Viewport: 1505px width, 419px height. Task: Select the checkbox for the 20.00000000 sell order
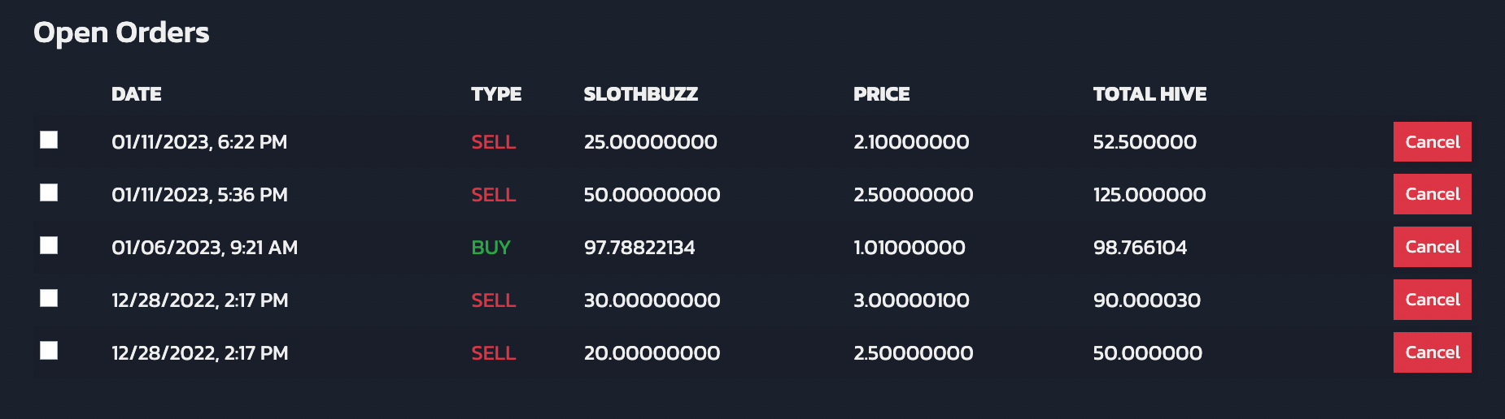[x=49, y=350]
